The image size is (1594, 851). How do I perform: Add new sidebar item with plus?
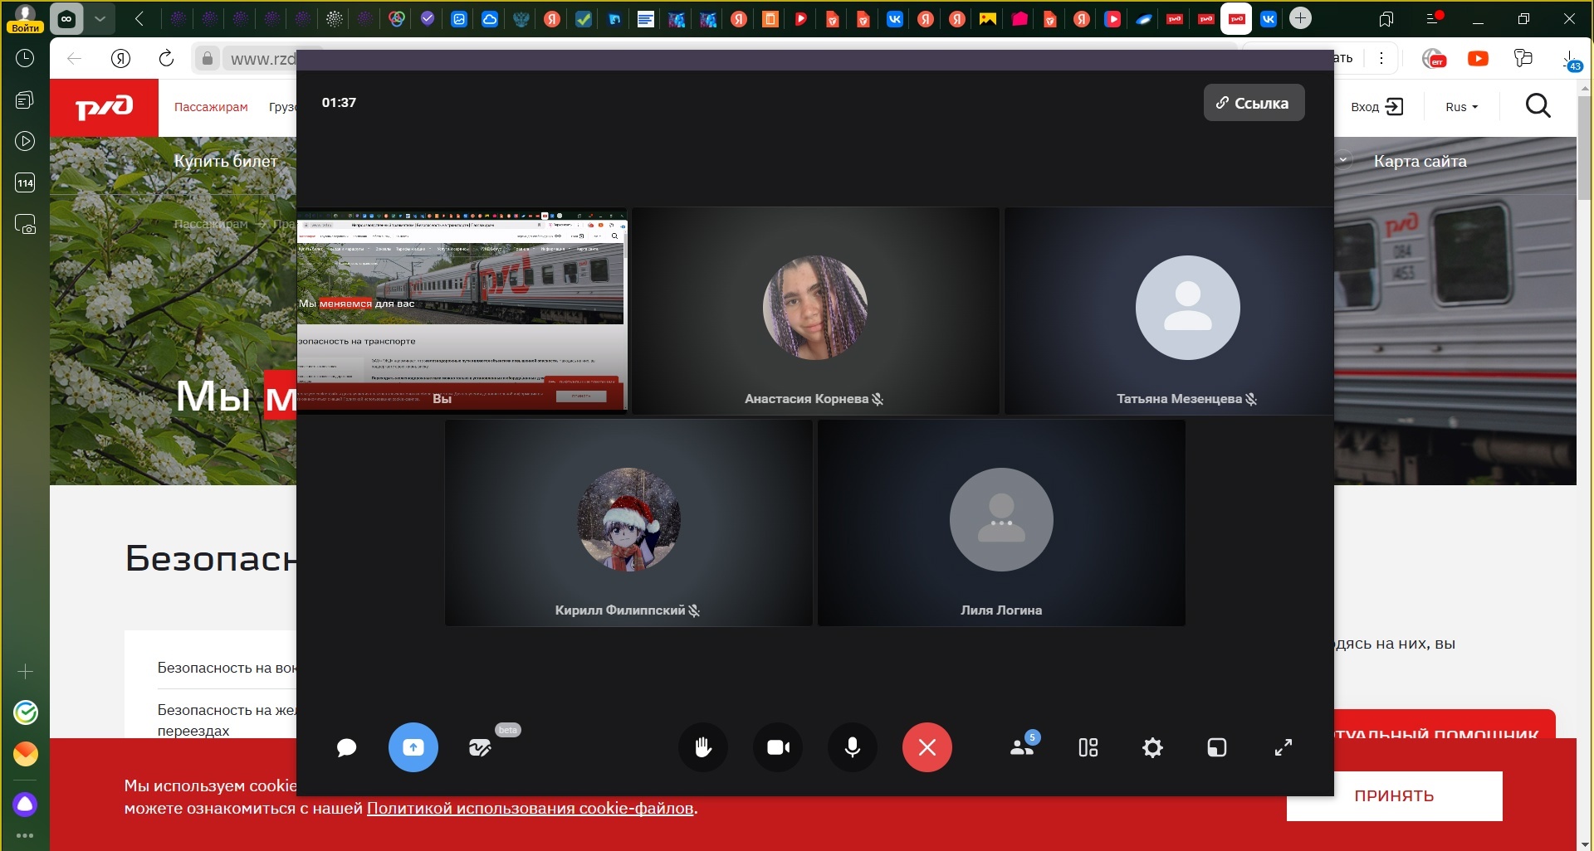pos(25,671)
